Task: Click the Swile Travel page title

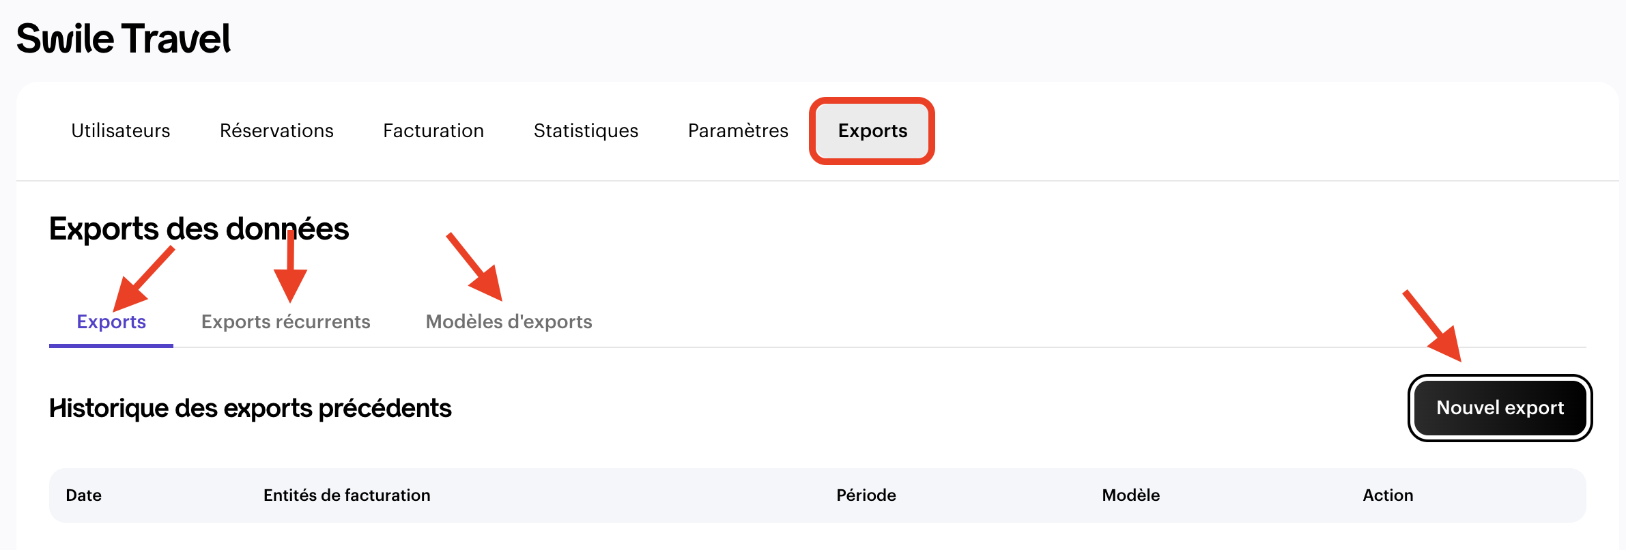Action: coord(124,38)
